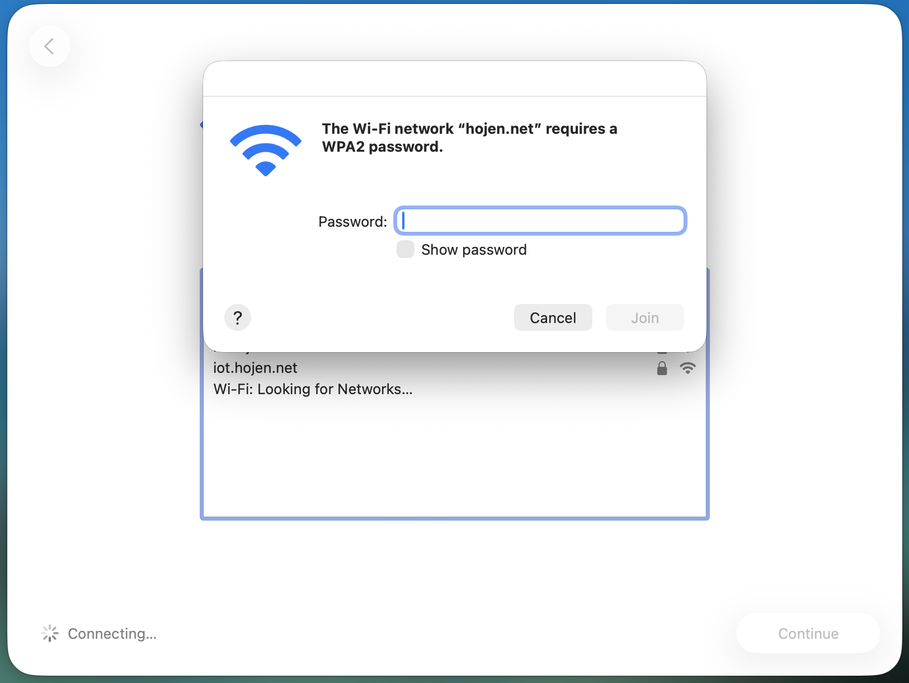This screenshot has height=683, width=909.
Task: Click the Connecting spinner icon
Action: 50,633
